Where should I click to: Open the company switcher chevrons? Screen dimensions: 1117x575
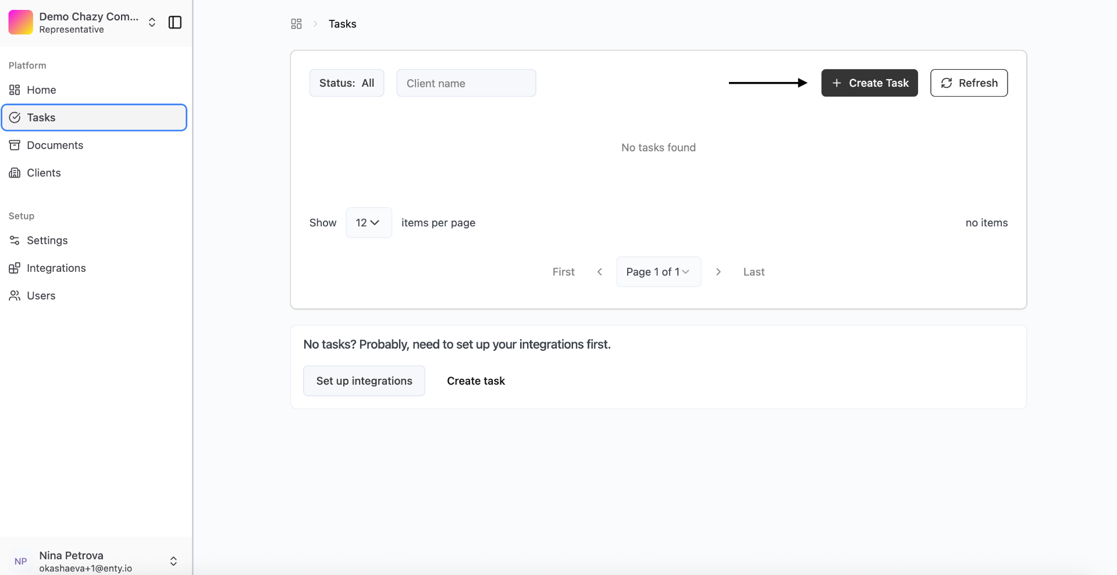pos(152,22)
